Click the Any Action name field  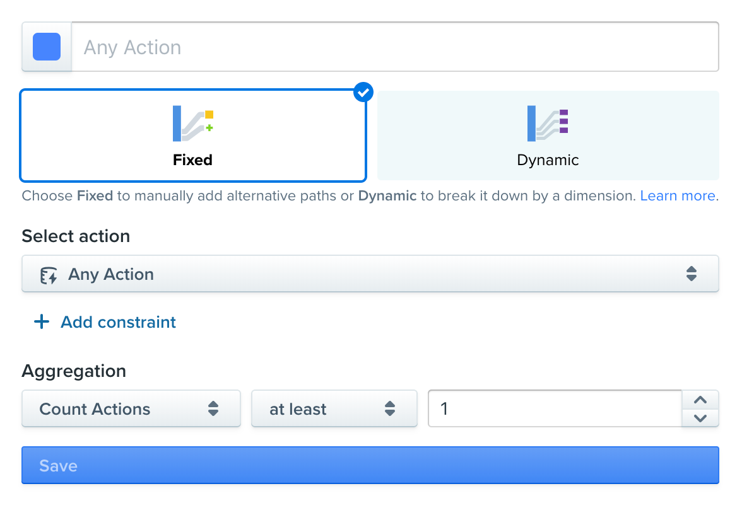394,47
